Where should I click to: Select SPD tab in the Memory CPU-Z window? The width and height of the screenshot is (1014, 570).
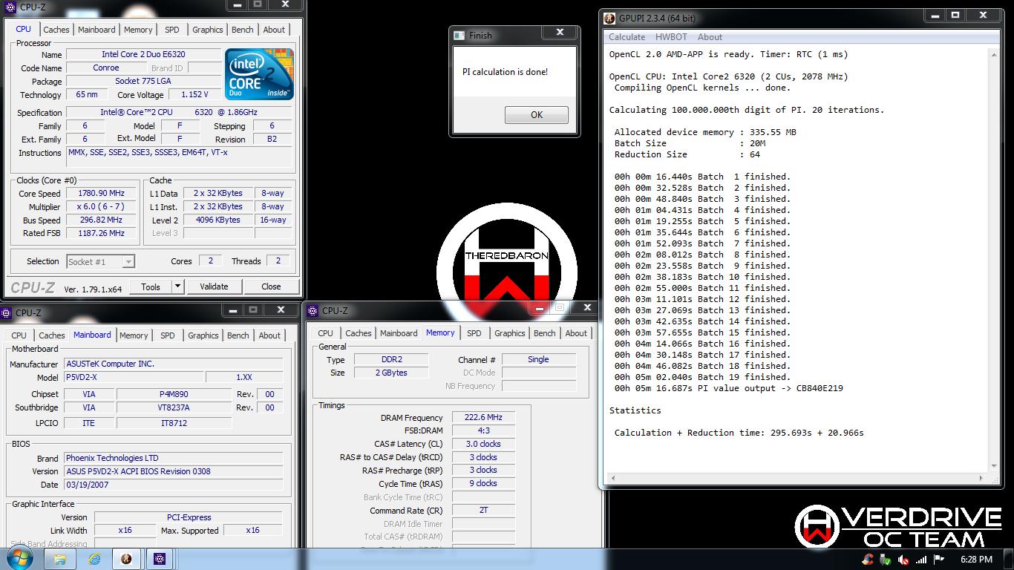point(474,333)
